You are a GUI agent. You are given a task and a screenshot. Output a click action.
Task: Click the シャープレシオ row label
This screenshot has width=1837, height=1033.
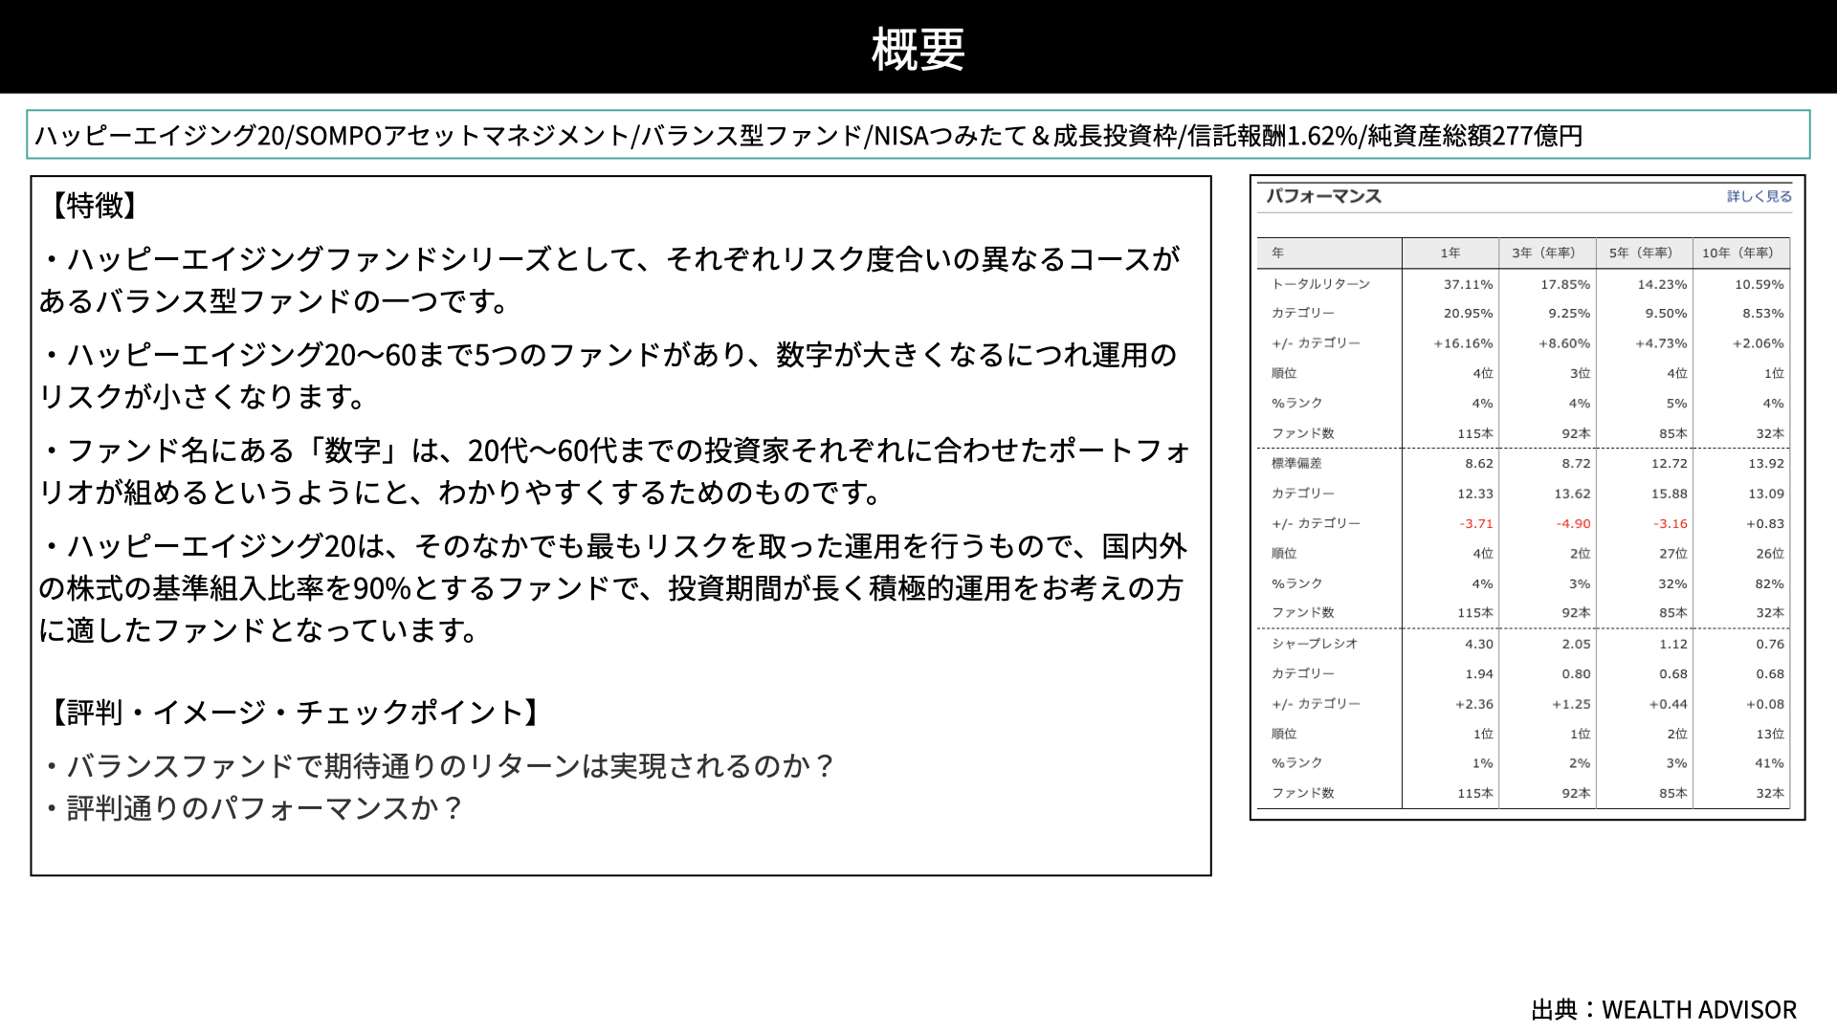click(1315, 644)
